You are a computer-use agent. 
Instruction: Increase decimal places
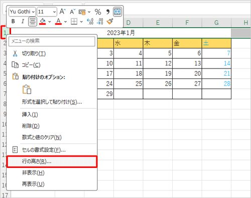tap(90, 21)
